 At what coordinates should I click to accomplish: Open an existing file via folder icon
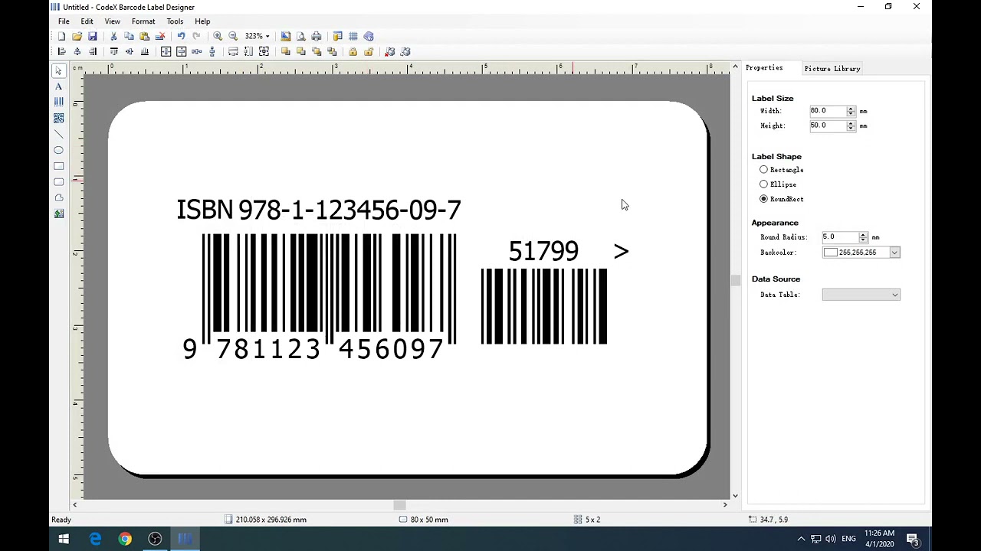(77, 36)
